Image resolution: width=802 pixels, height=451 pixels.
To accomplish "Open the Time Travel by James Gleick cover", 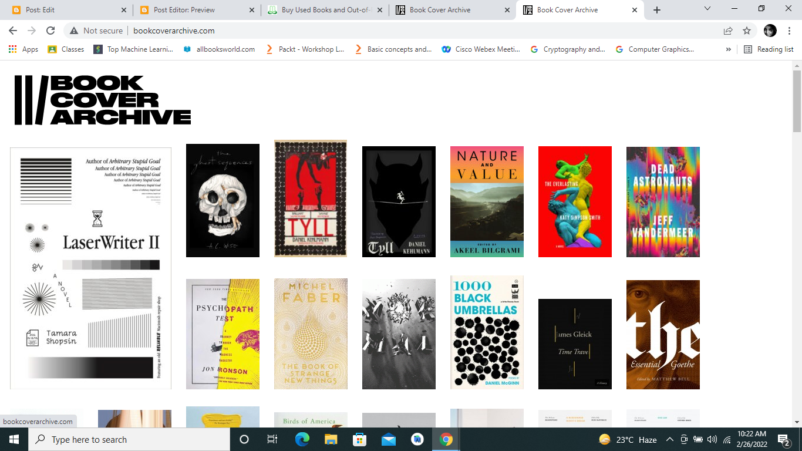I will pyautogui.click(x=575, y=344).
